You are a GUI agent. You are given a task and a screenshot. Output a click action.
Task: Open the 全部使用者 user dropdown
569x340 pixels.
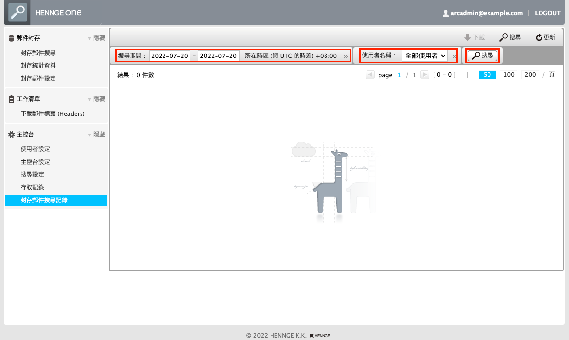[x=425, y=56]
